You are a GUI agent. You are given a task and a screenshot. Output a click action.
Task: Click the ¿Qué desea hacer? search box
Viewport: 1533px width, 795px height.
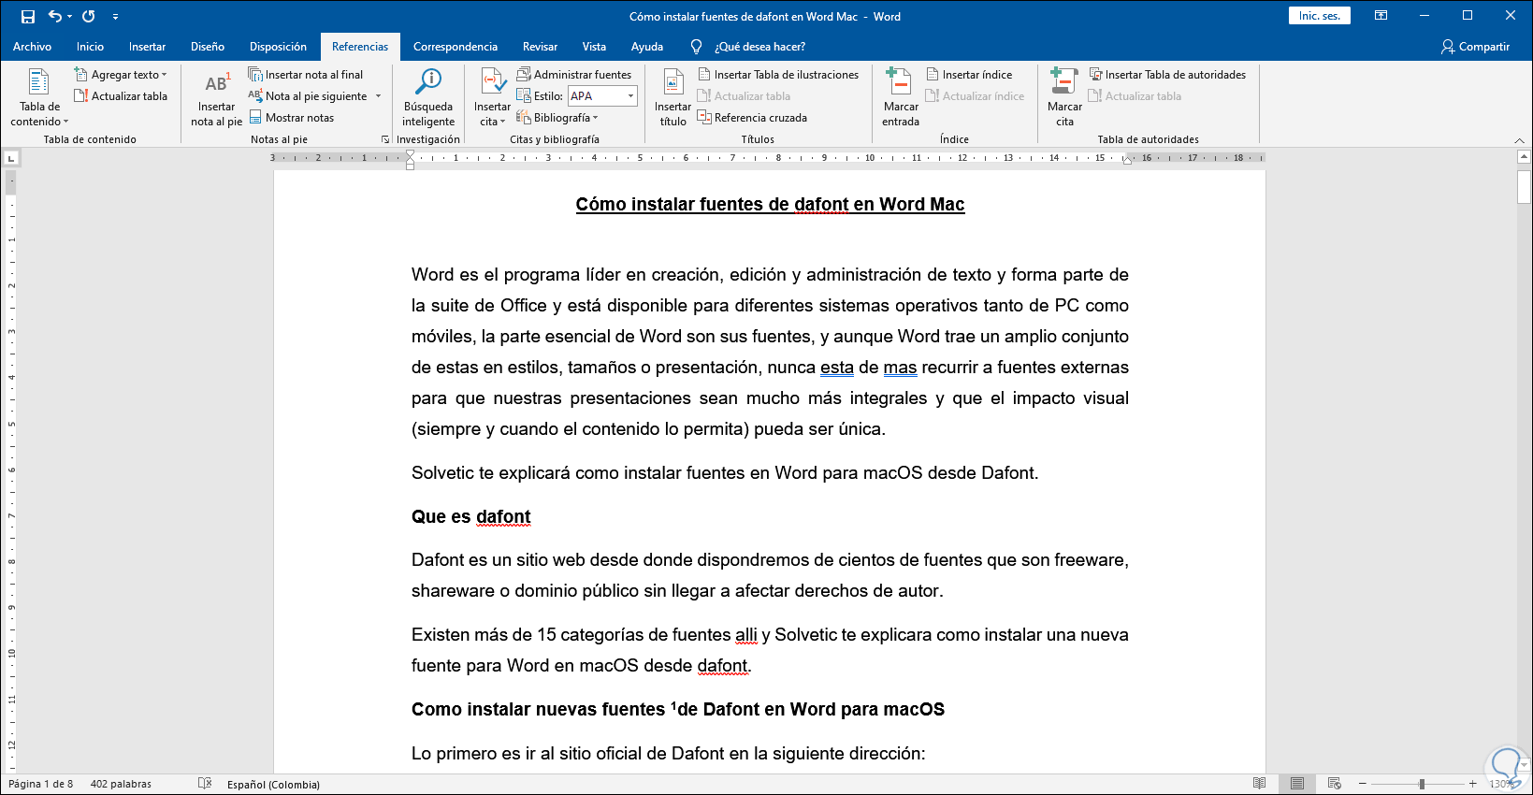point(759,47)
